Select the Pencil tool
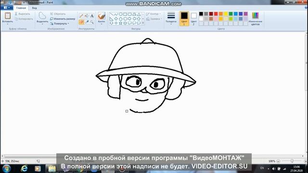 pyautogui.click(x=81, y=16)
